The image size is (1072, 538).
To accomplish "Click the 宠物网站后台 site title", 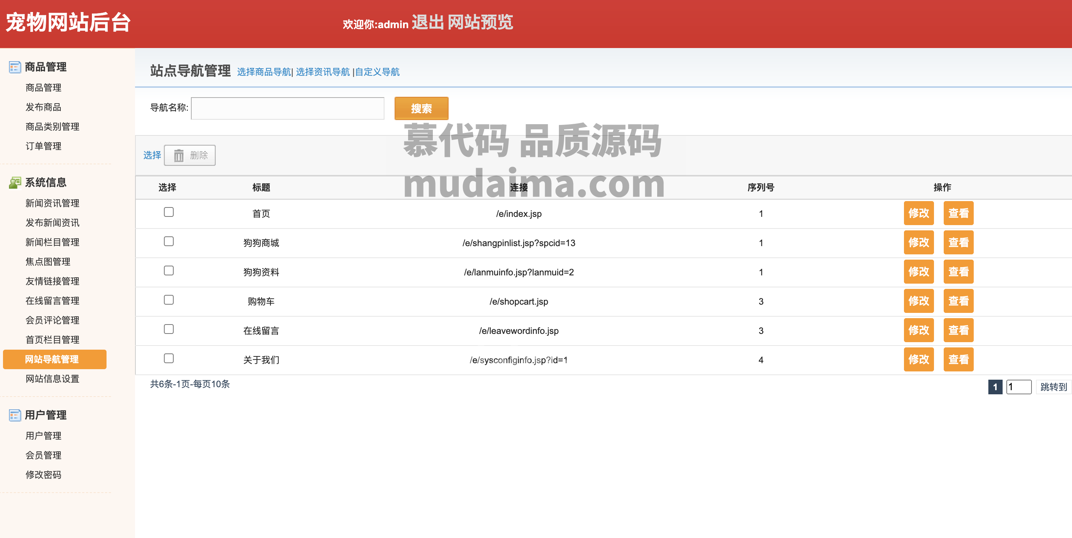I will tap(69, 23).
